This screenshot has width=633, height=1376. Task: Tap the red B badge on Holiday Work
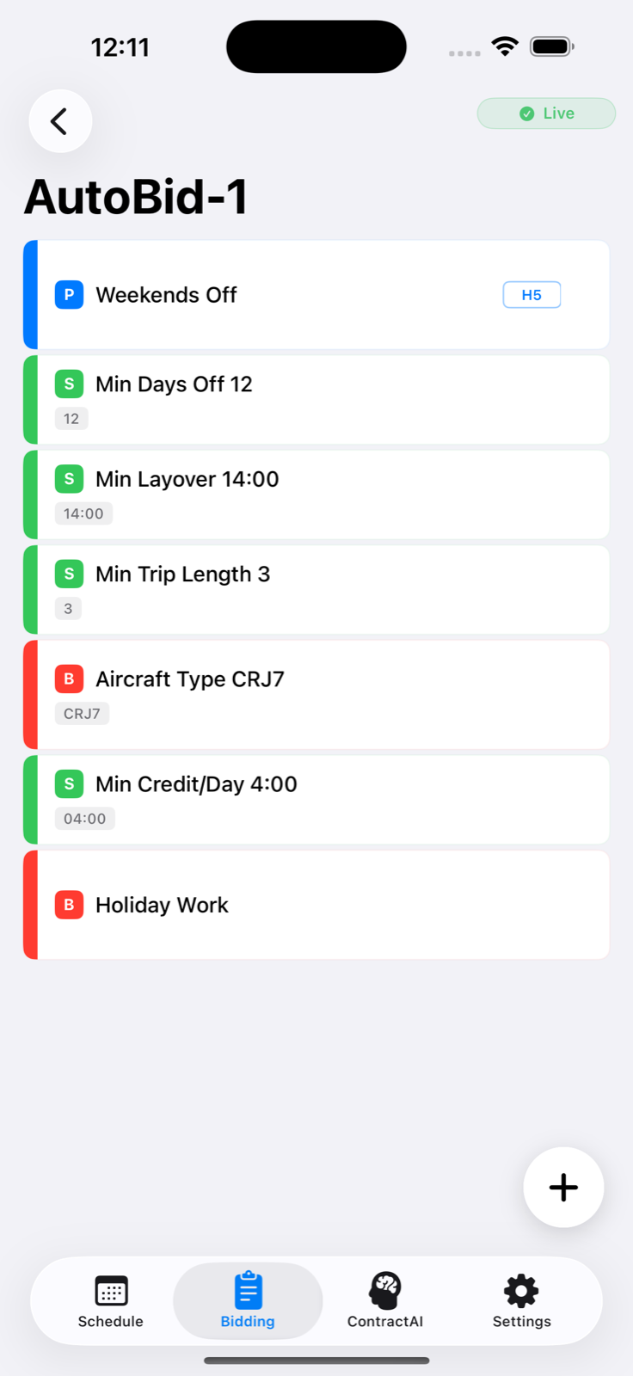pos(69,905)
